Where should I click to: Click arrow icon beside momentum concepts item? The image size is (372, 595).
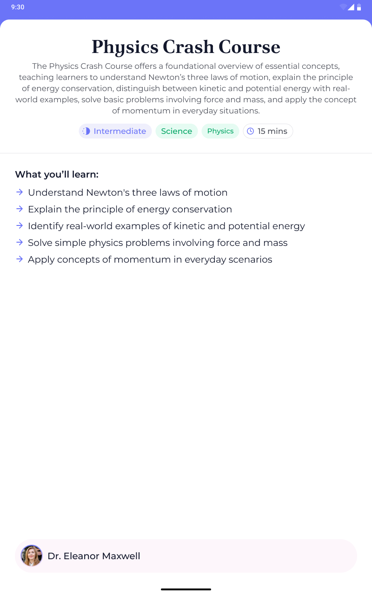point(20,259)
